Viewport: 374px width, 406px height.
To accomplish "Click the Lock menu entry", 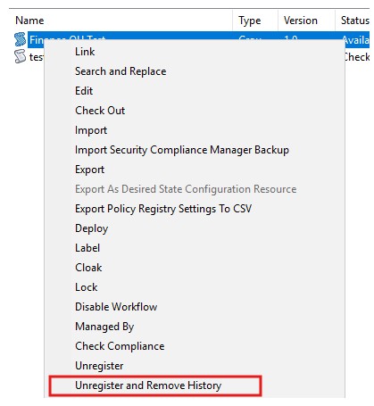I will (x=87, y=287).
